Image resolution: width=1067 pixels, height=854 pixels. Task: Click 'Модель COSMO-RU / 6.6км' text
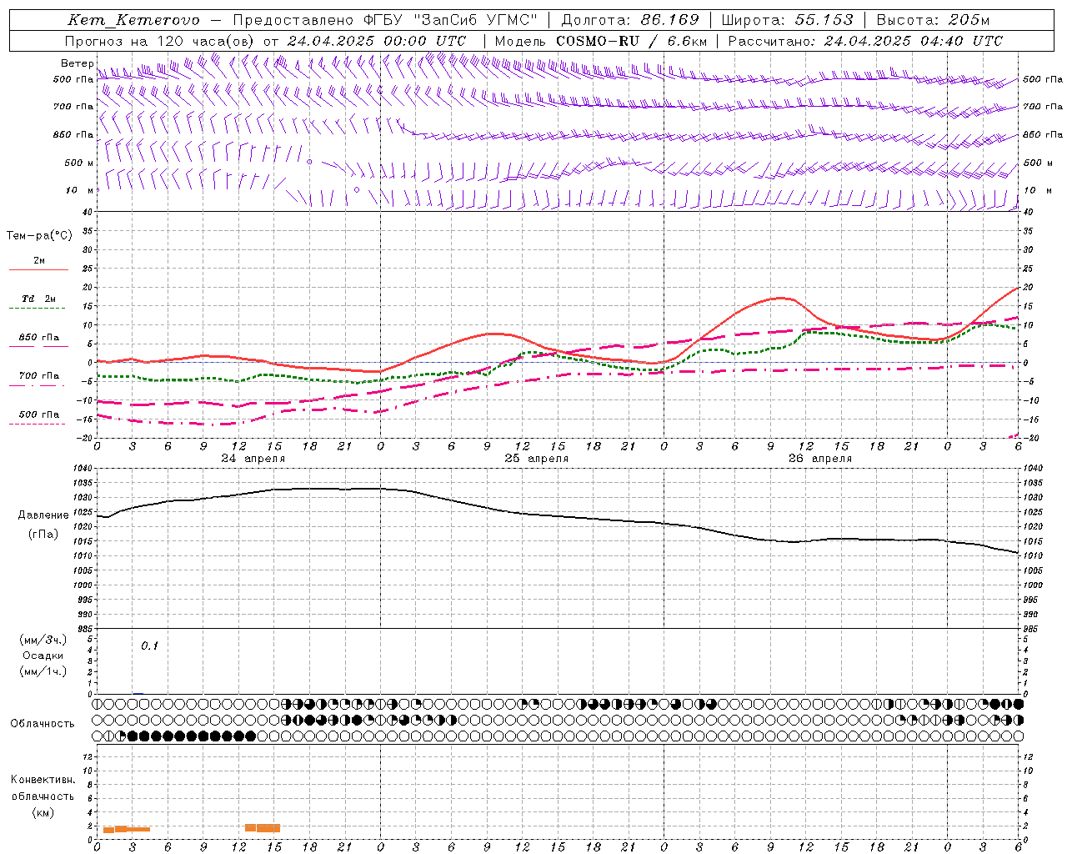click(601, 41)
